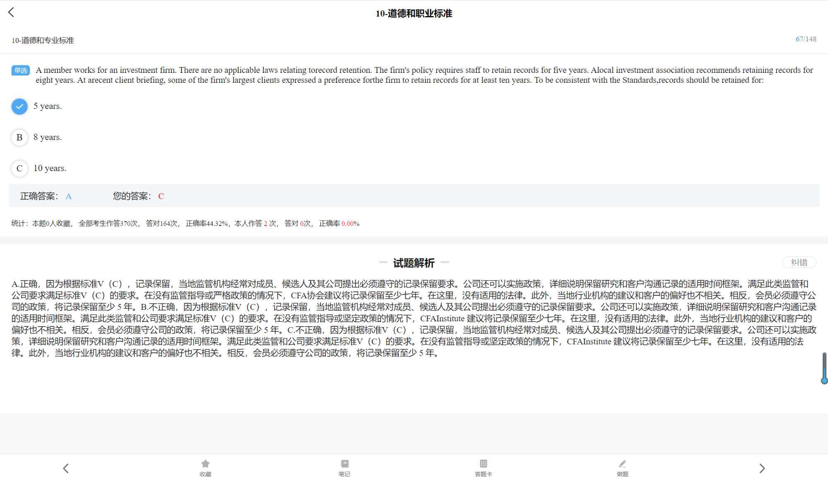Click the vertical scrollbar thumb on right
The image size is (828, 482).
[x=824, y=368]
